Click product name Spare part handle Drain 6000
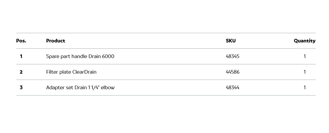The height and width of the screenshot is (133, 329). 80,56
